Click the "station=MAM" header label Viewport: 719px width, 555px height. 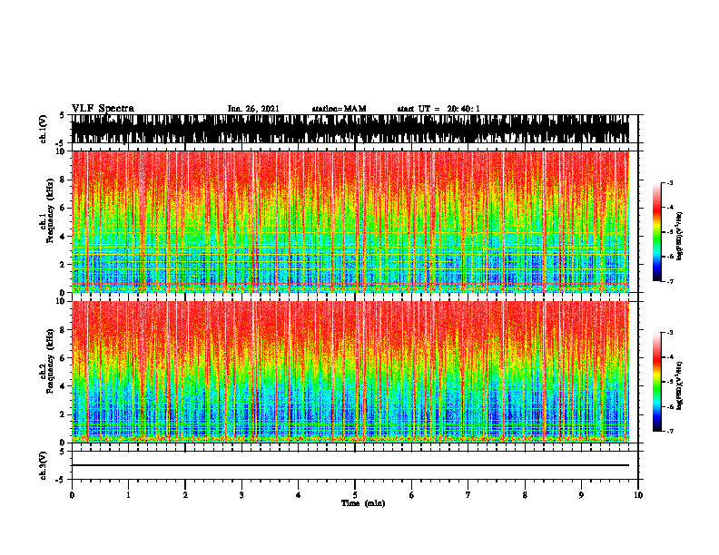[x=339, y=109]
